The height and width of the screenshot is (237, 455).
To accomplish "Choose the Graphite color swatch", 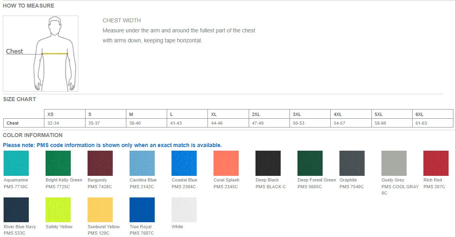I will click(352, 163).
